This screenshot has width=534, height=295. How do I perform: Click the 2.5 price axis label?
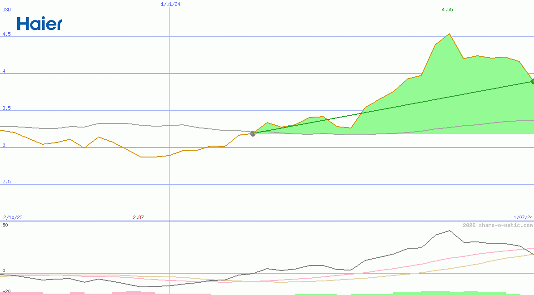[x=6, y=182]
